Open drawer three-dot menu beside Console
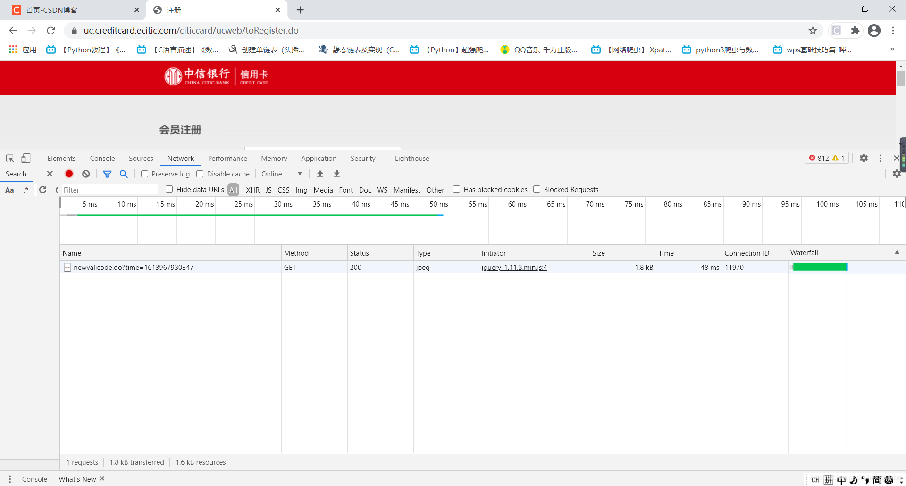 [x=9, y=479]
